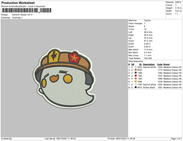Click the Code column header
This screenshot has width=183, height=141.
[160, 64]
